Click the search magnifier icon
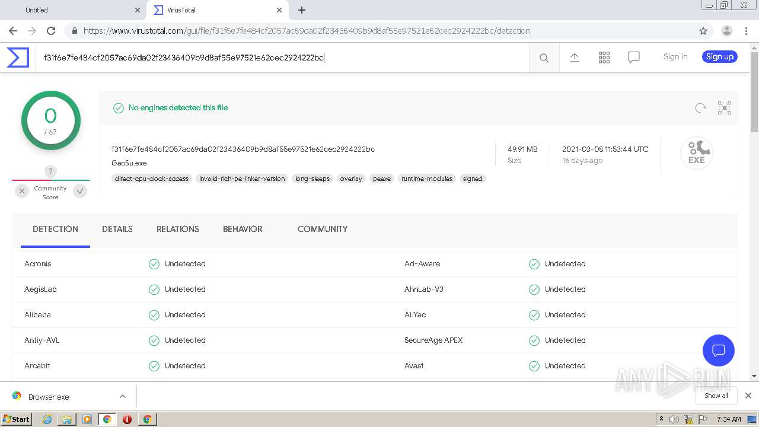 (544, 58)
